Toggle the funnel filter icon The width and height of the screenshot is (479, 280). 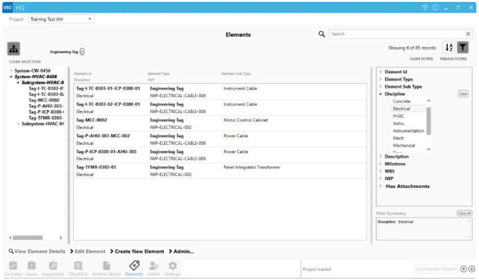(x=463, y=48)
